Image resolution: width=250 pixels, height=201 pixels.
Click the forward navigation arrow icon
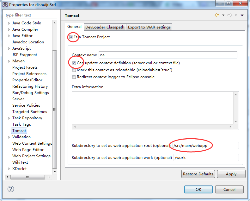tap(230, 15)
